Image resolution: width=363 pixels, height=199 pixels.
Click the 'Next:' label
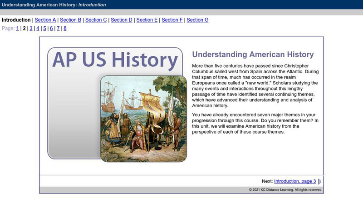267,181
